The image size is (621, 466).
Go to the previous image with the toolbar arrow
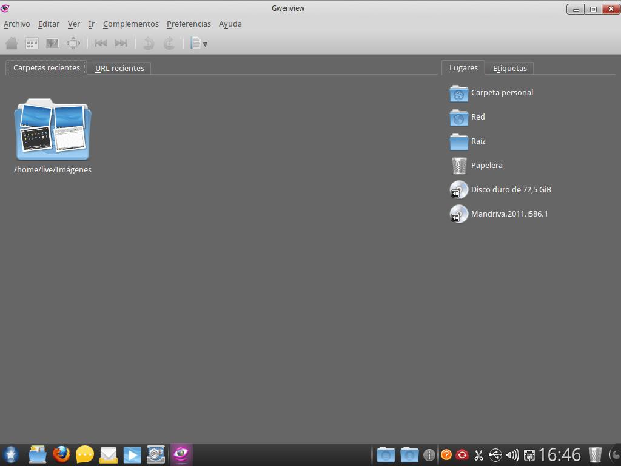pos(101,43)
